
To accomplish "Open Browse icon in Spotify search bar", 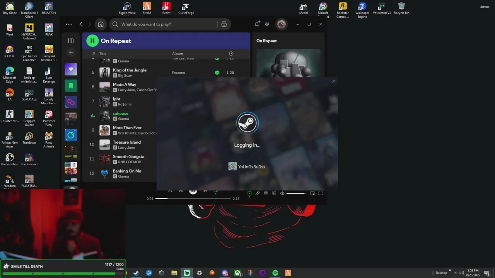I will coord(224,24).
